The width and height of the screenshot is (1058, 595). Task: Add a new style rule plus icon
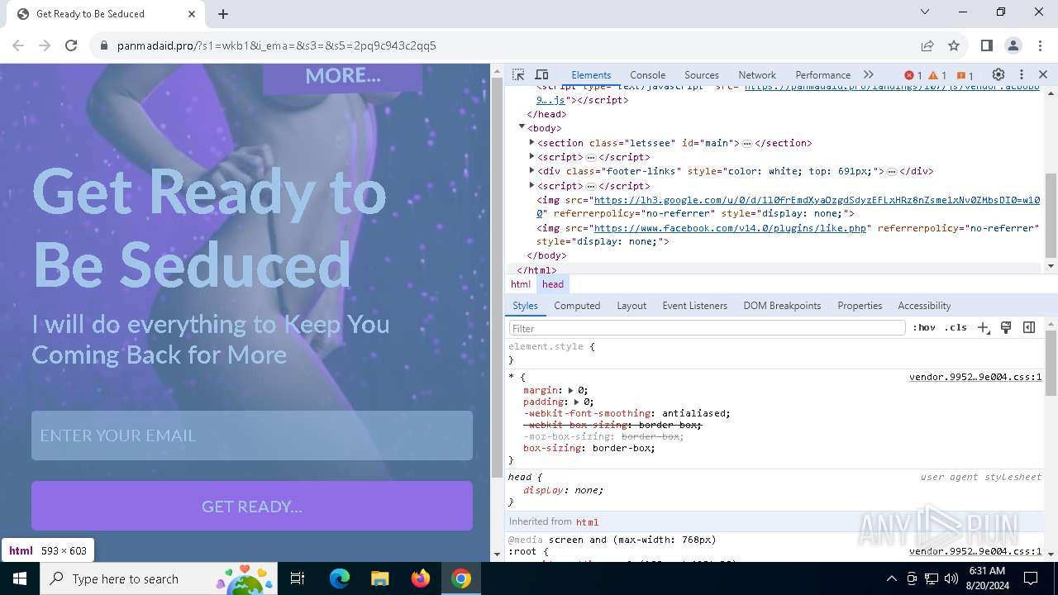click(x=983, y=328)
